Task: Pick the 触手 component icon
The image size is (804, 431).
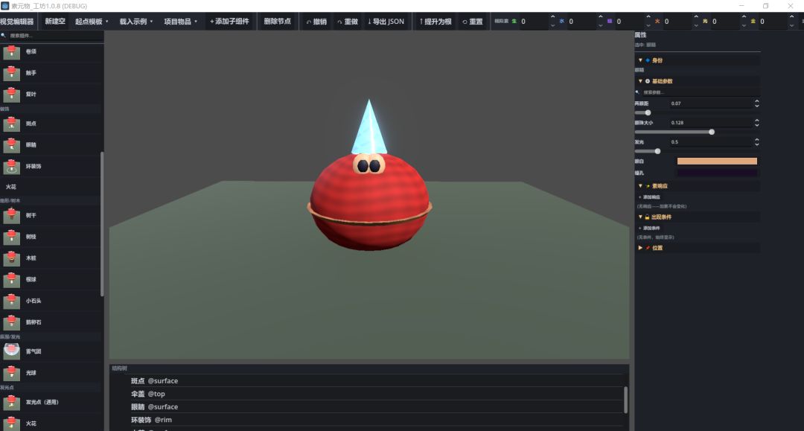Action: click(11, 73)
